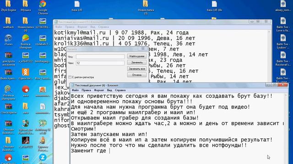Click front Notepad vertical scrollbar
The height and width of the screenshot is (164, 293).
coord(286,128)
